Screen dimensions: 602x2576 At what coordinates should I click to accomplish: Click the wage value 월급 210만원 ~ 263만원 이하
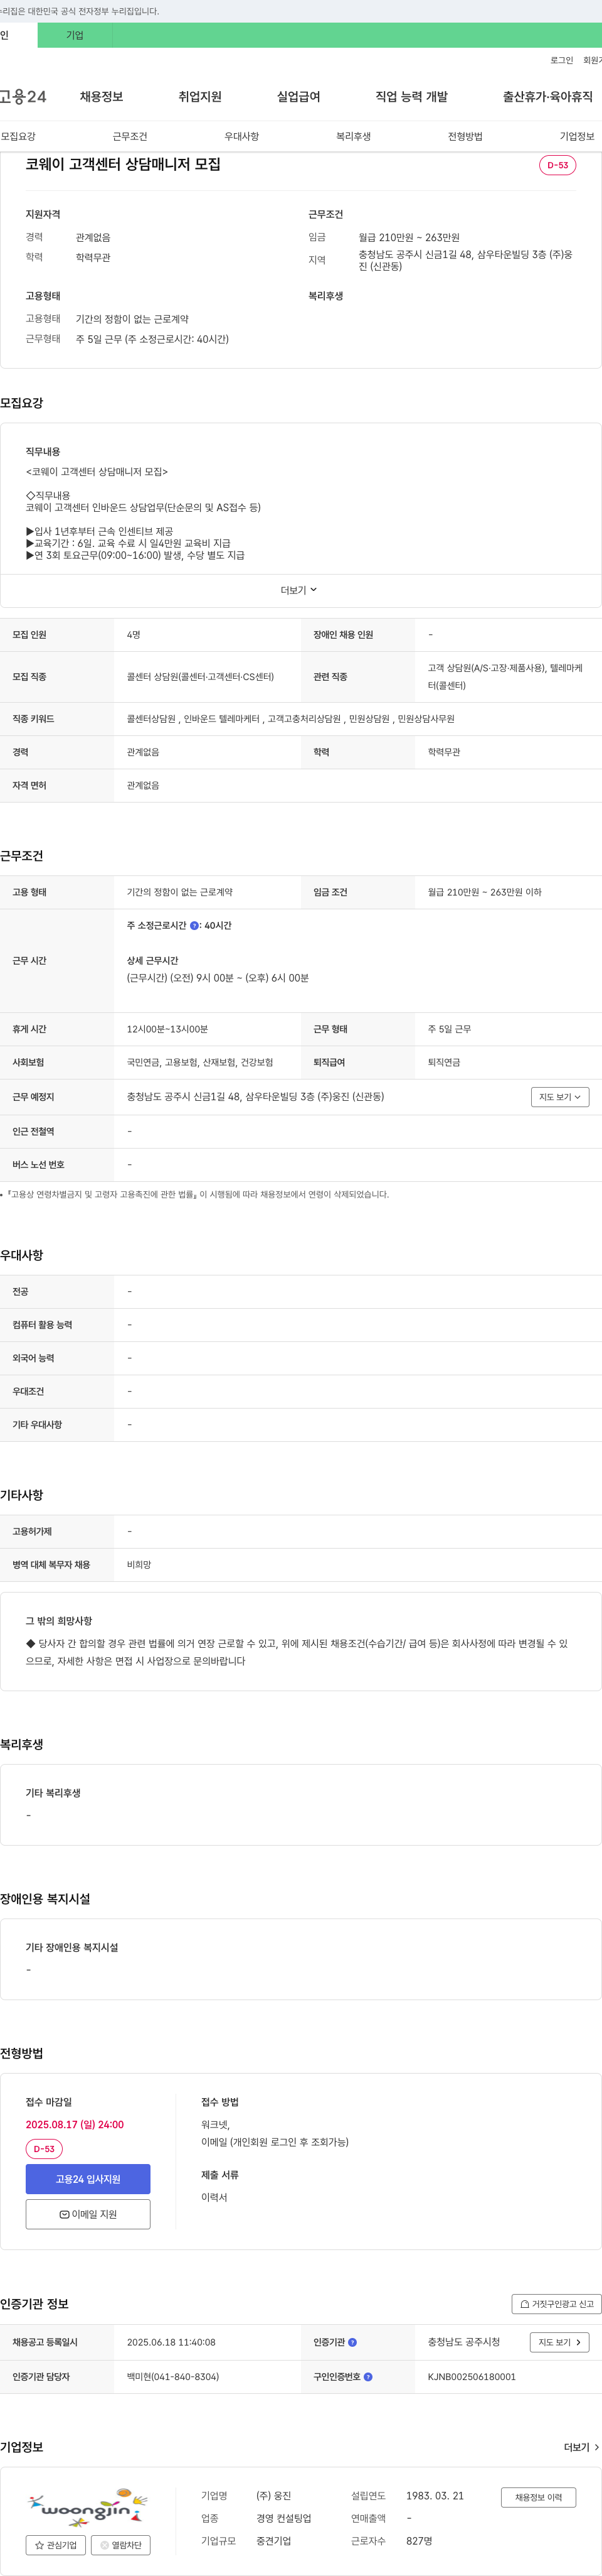(484, 892)
